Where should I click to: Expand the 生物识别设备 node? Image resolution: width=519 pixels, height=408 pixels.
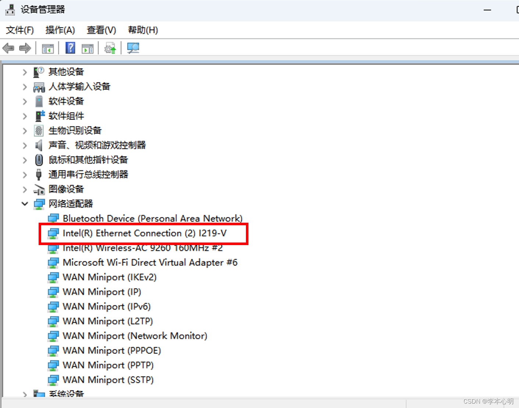25,131
